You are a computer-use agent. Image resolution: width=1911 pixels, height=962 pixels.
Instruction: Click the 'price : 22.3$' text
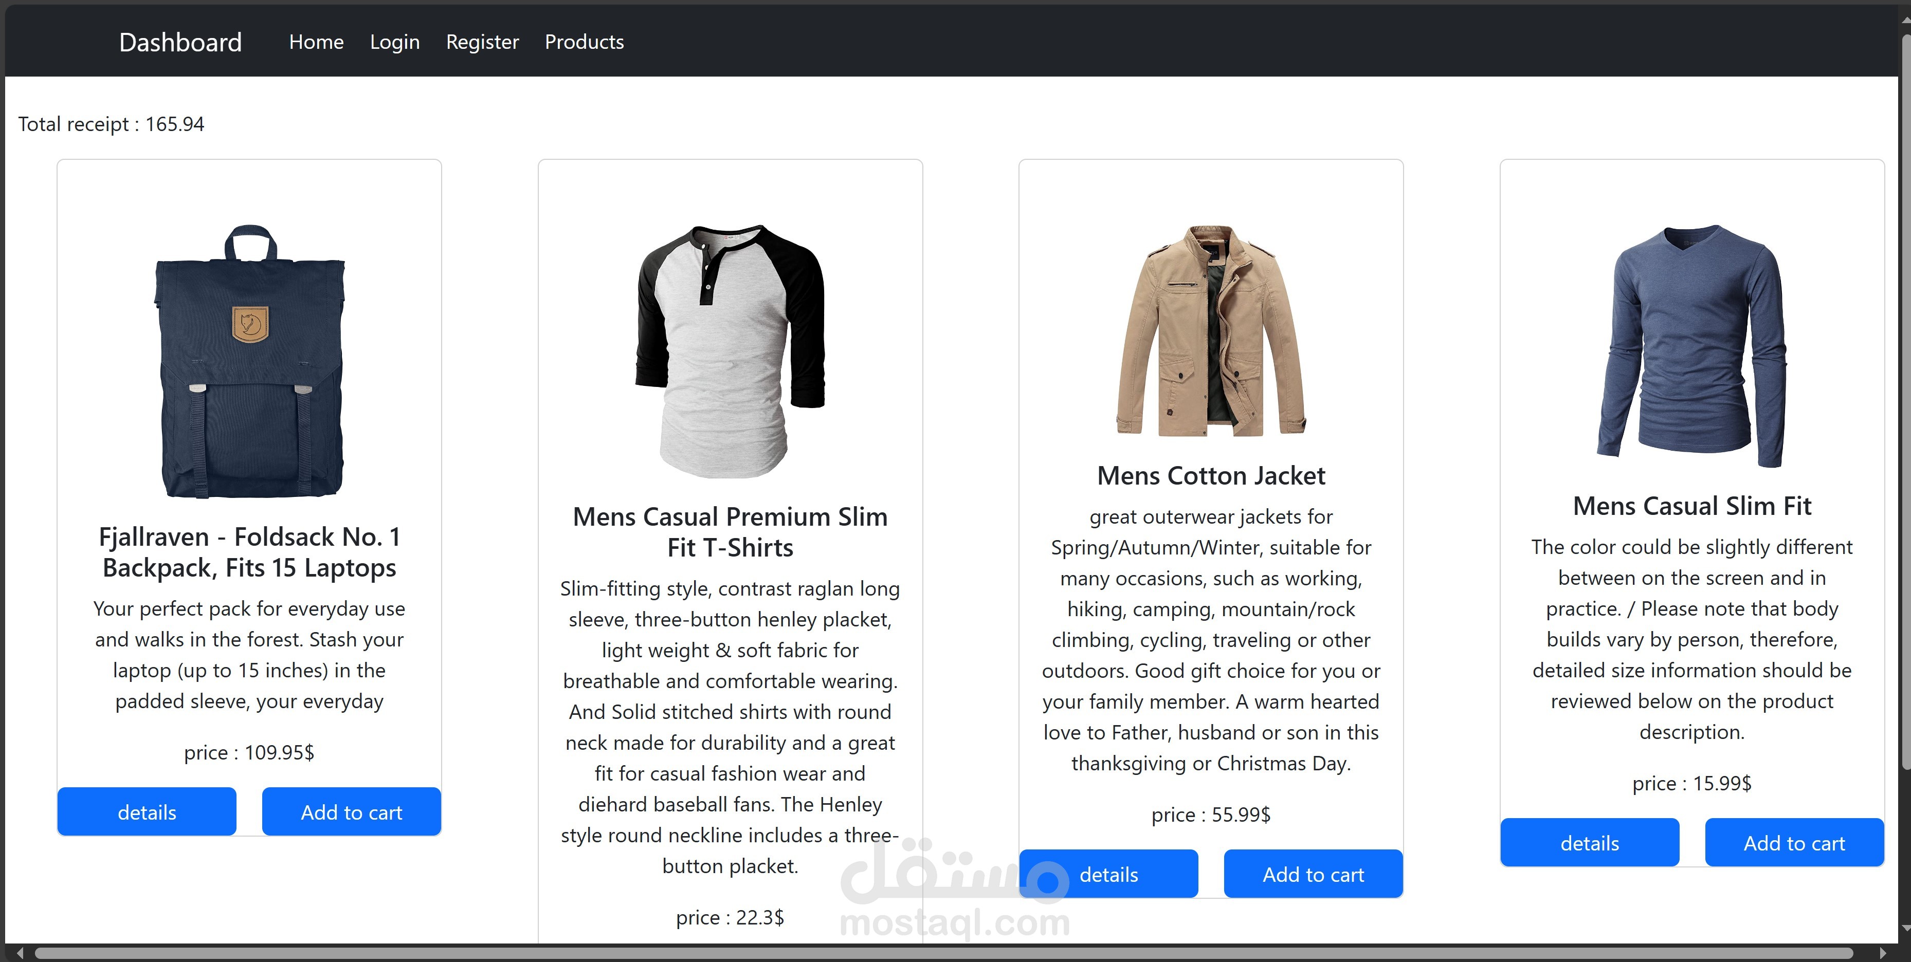pos(731,917)
